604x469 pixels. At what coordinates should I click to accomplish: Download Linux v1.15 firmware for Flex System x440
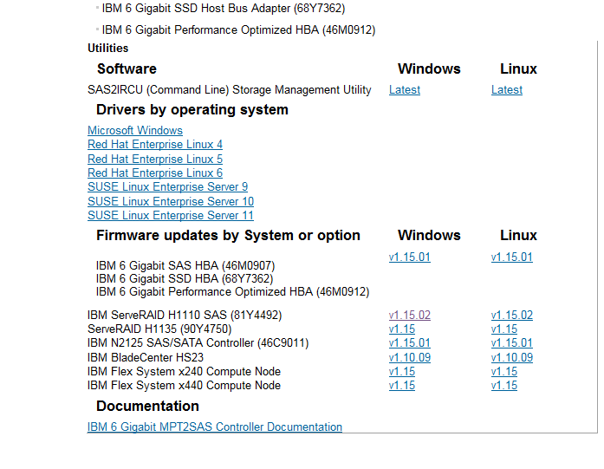[503, 386]
